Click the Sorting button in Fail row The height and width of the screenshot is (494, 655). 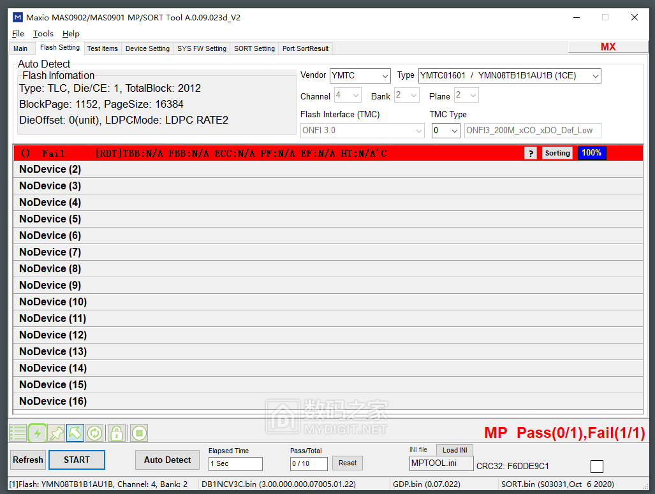click(x=557, y=153)
